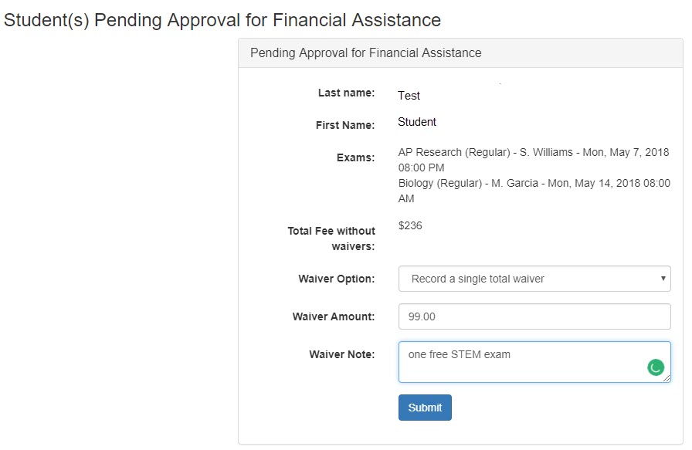Click the Waiver Amount input field
The image size is (692, 450).
point(534,316)
